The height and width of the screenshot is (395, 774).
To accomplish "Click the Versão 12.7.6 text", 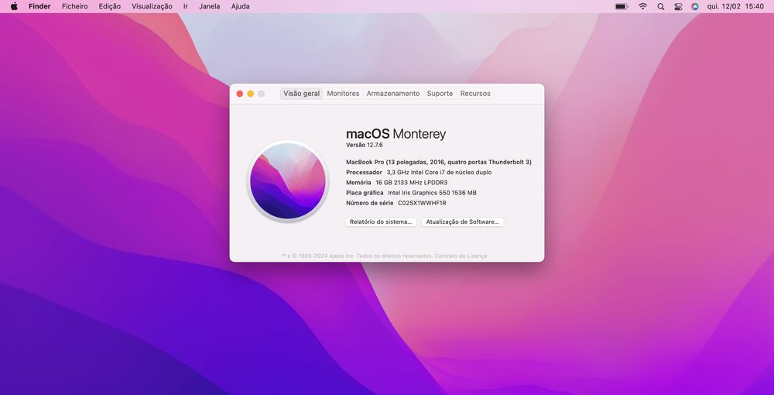I will pos(365,145).
